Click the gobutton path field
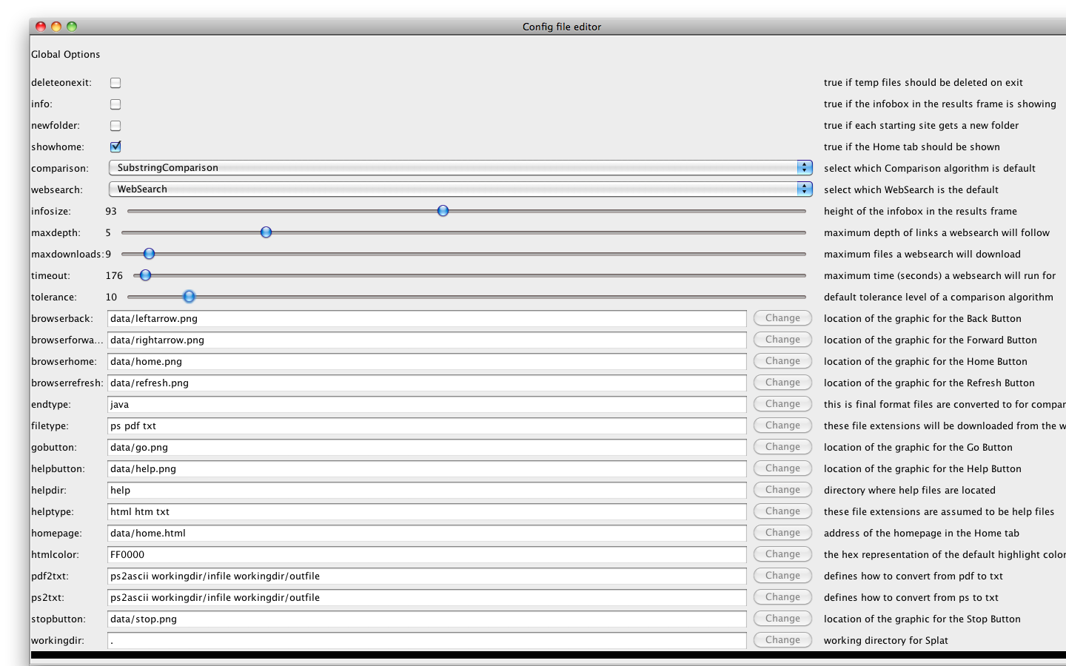1066x666 pixels. 427,448
